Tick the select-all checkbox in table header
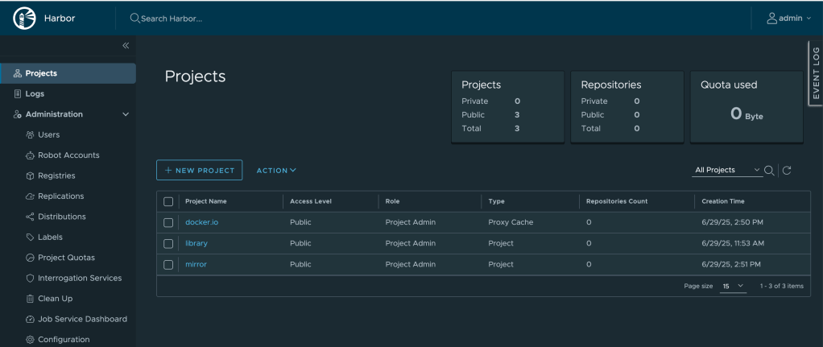This screenshot has height=347, width=823. click(x=168, y=201)
